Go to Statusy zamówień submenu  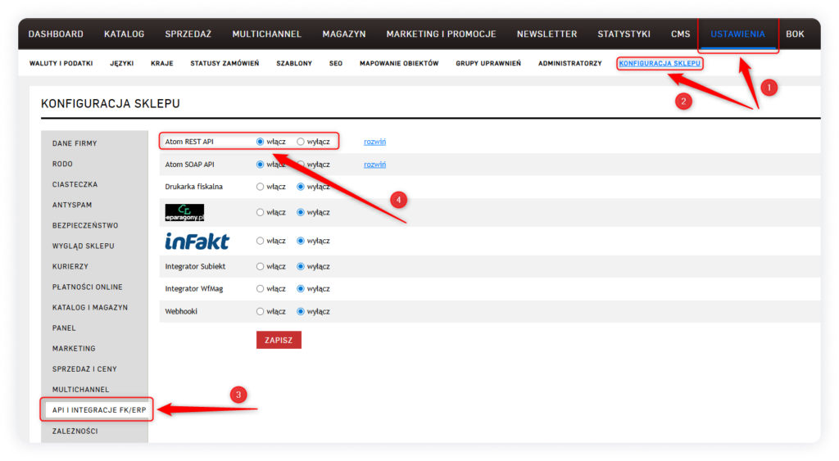pos(224,63)
